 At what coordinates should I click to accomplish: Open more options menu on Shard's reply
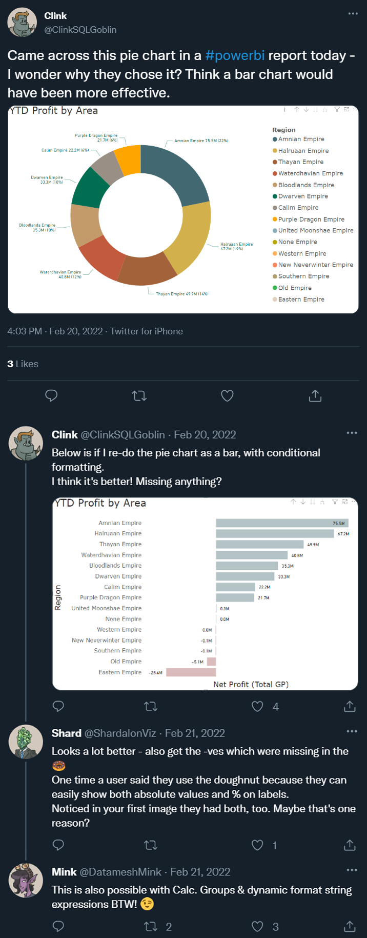click(x=352, y=731)
